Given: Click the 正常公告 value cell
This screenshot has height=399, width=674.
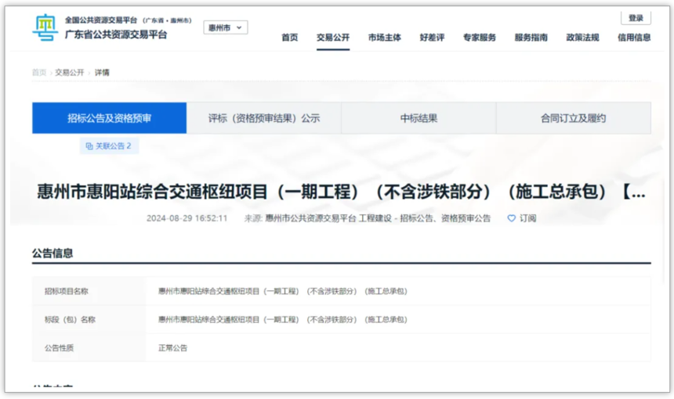Looking at the screenshot, I should click(x=172, y=348).
